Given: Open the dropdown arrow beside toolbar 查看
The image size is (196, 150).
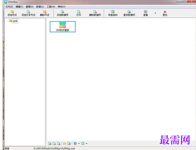Looking at the screenshot, I should [155, 13].
